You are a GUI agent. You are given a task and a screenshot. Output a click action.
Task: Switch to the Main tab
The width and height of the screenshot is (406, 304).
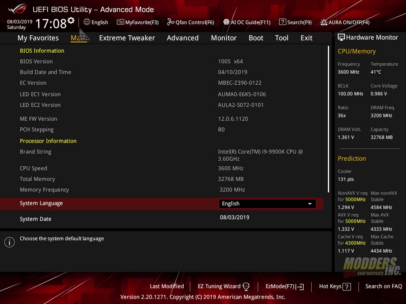[x=79, y=38]
